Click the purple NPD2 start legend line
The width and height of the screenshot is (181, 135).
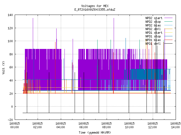[x=168, y=18]
